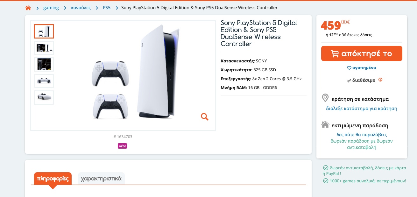Select the third thumbnail of PS5 packaging
The width and height of the screenshot is (417, 197).
point(44,64)
